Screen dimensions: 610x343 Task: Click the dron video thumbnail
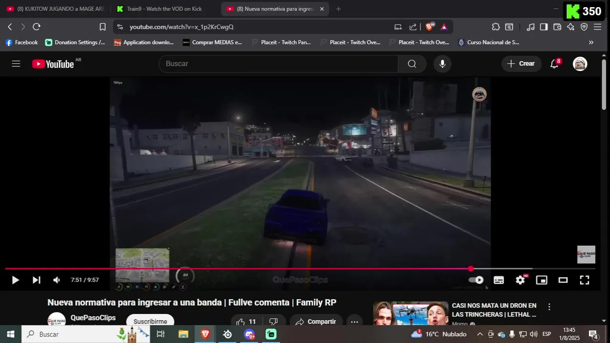pyautogui.click(x=410, y=313)
